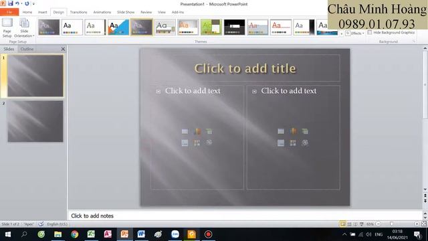
Task: Apply the solid black theme thumbnail
Action: click(x=235, y=27)
